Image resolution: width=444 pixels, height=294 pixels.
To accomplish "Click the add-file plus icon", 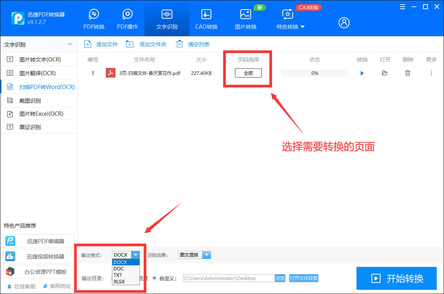I will [x=88, y=44].
